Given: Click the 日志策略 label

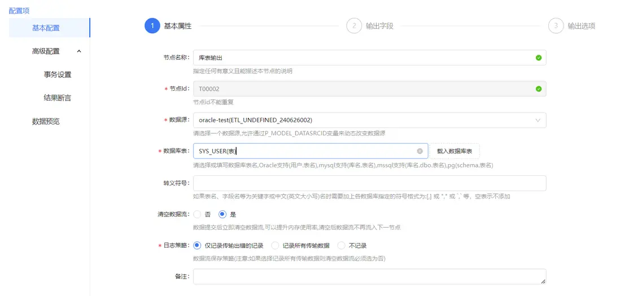Looking at the screenshot, I should (x=176, y=245).
